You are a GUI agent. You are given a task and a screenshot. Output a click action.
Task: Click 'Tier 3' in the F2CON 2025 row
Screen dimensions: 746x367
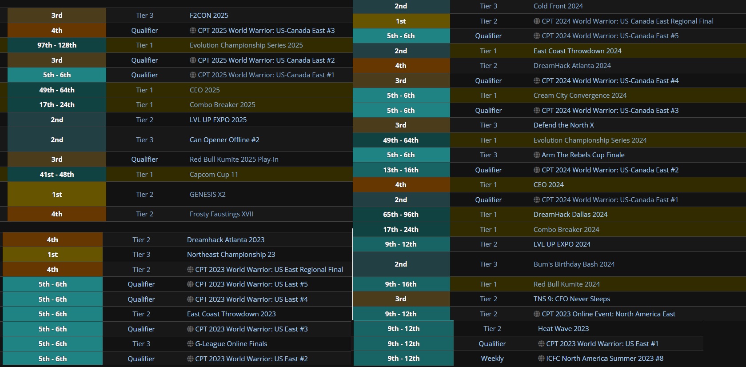pyautogui.click(x=144, y=16)
